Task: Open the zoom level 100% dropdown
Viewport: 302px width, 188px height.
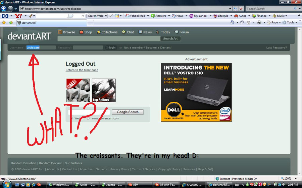Action: [296, 179]
